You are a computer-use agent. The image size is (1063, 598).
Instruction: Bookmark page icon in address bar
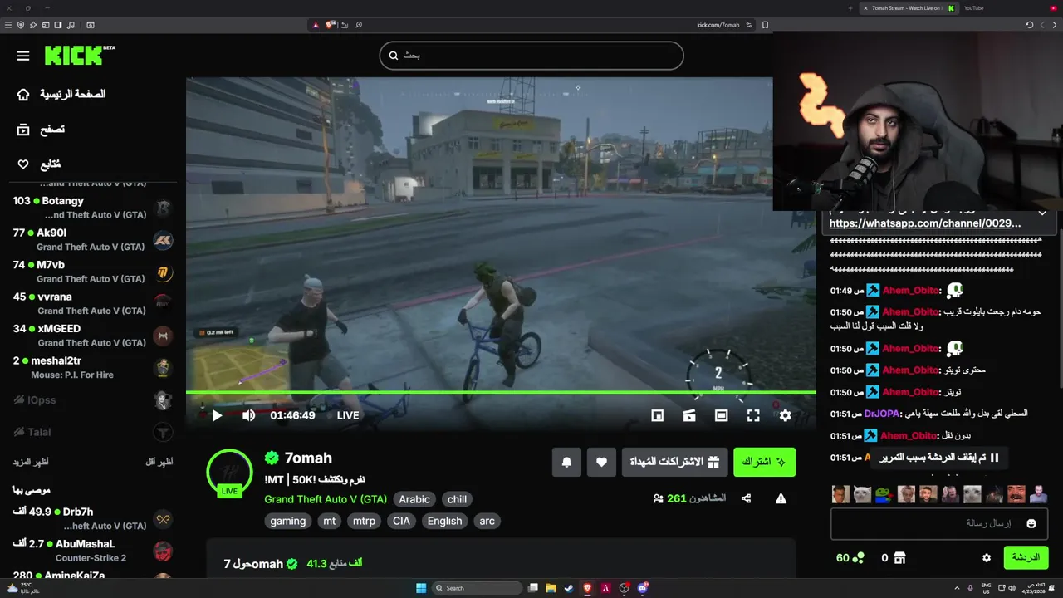point(765,25)
